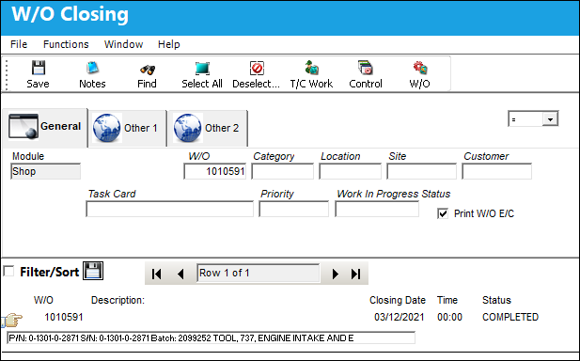Click the Time column header
Image resolution: width=580 pixels, height=361 pixels.
[447, 300]
